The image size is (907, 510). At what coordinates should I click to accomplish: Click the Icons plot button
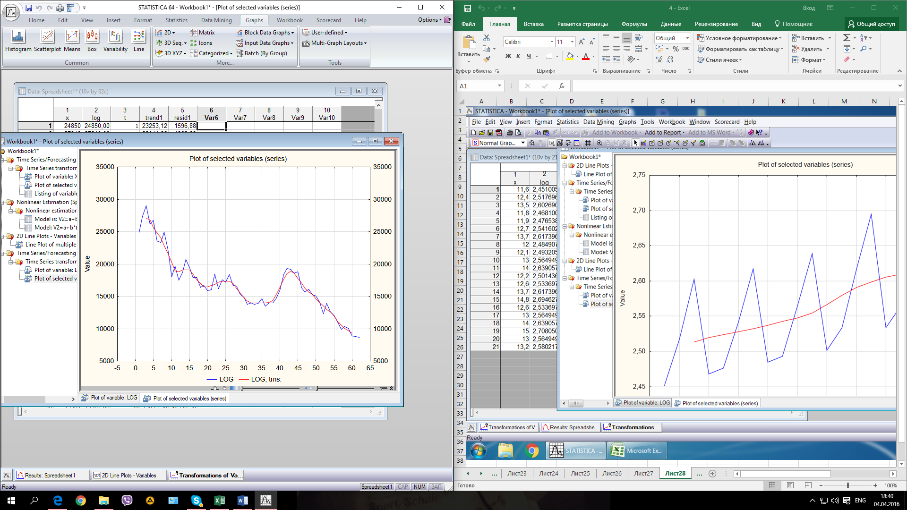pyautogui.click(x=201, y=43)
